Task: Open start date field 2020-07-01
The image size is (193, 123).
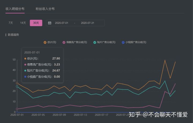Action: (x=62, y=23)
